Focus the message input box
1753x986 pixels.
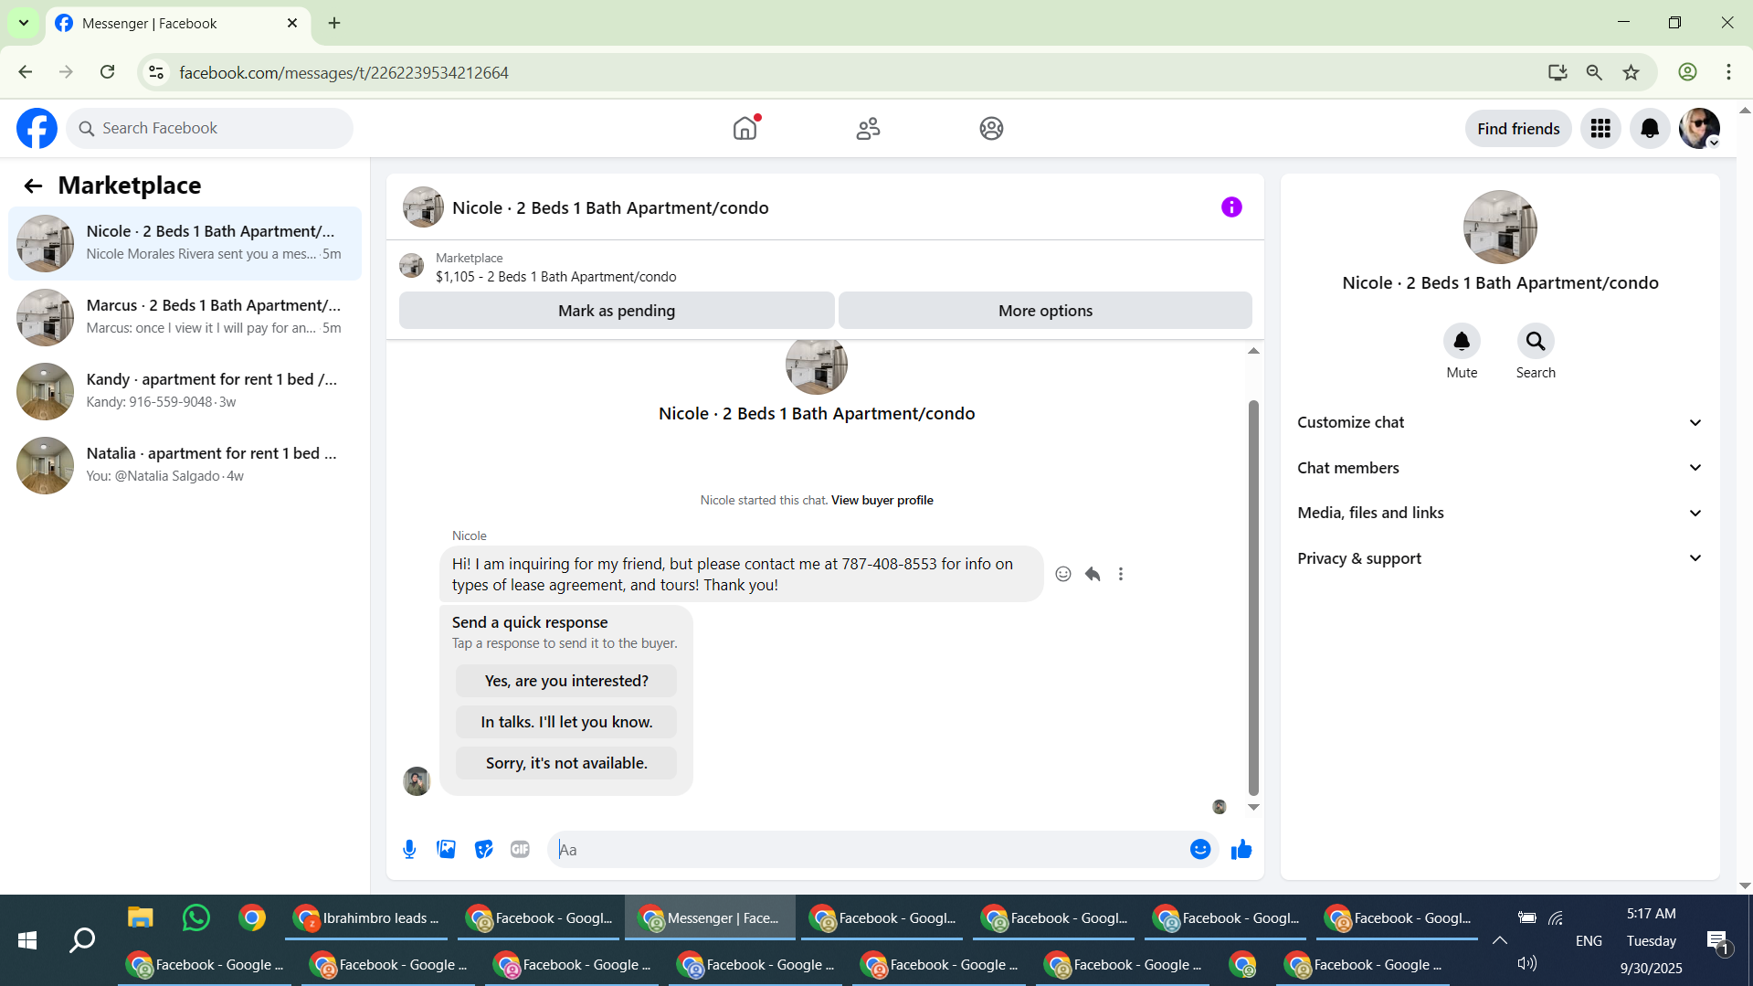click(868, 850)
